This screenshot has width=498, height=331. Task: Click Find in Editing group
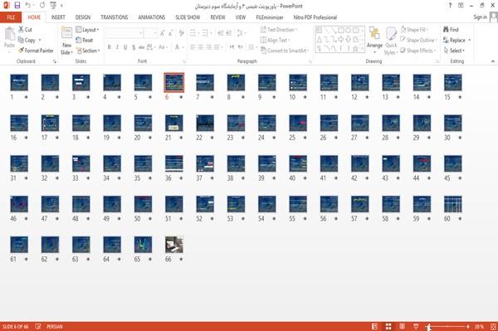point(451,30)
